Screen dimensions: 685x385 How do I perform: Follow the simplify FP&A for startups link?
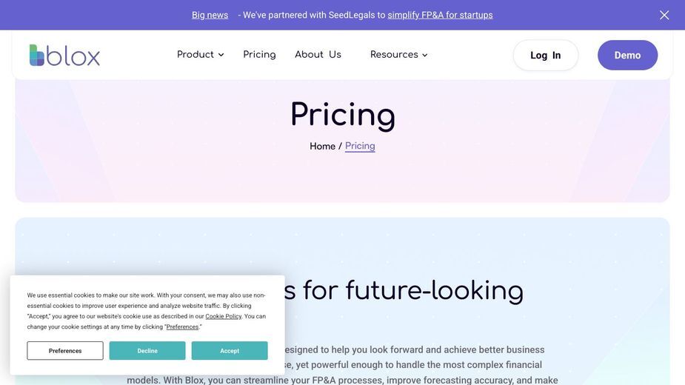click(x=440, y=15)
